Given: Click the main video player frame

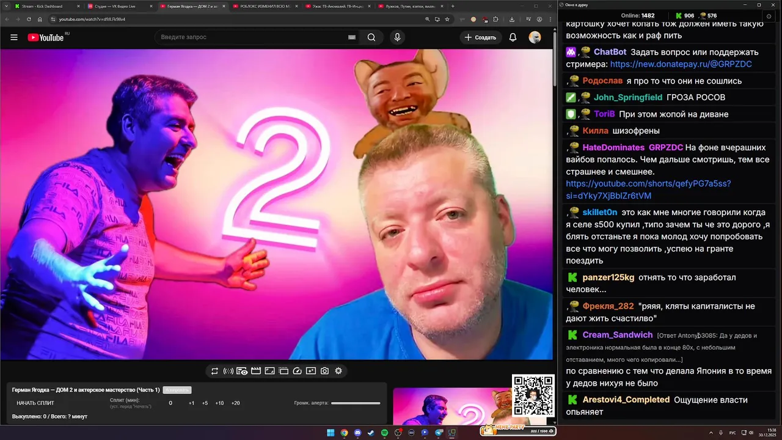Looking at the screenshot, I should (x=276, y=204).
